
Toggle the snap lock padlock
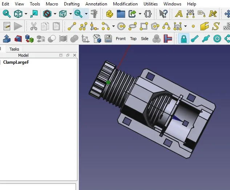(x=183, y=39)
